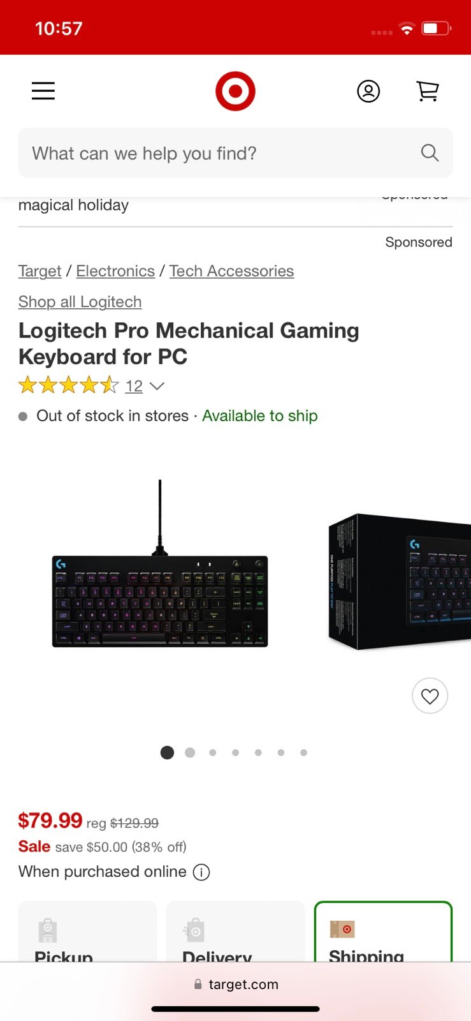Select the Delivery fulfillment option

coord(235,932)
